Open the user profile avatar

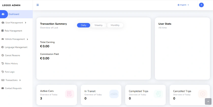pos(201,5)
